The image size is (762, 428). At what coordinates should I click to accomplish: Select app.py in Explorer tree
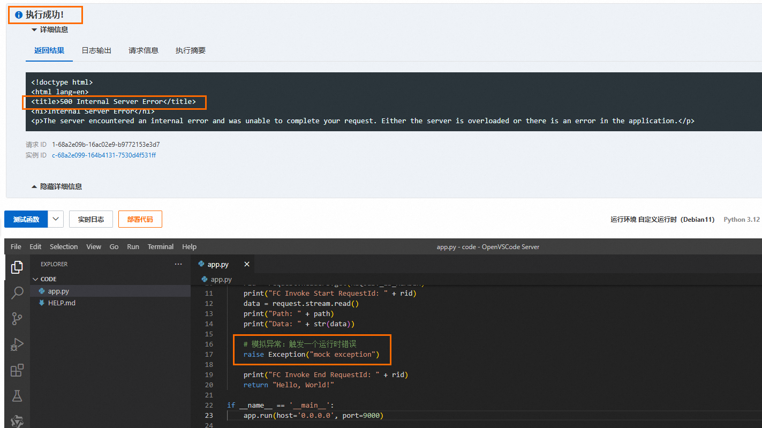110,291
